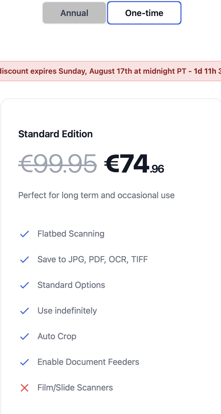Click the Perfect for long term description
The image size is (221, 414).
pos(96,195)
